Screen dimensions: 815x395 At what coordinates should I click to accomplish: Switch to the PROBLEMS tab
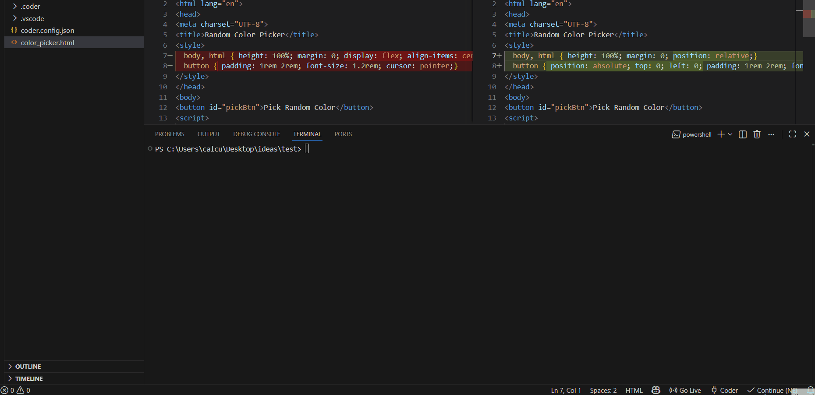[x=170, y=134]
